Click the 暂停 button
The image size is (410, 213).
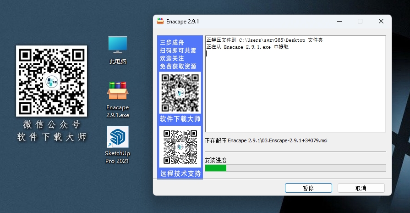(x=308, y=188)
